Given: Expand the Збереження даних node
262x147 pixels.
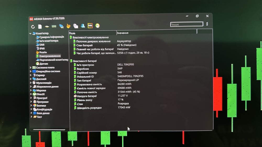Looking at the screenshot, I should click(x=31, y=87).
